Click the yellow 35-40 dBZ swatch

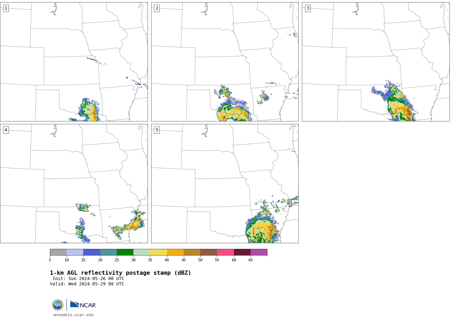[159, 252]
